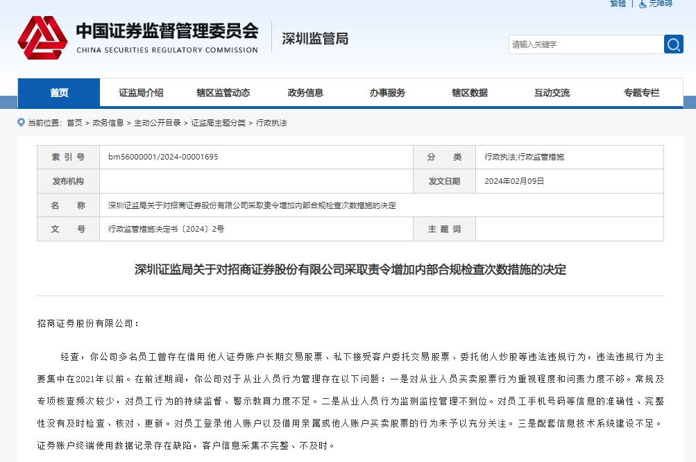Go to the 互动交流 section
Image resolution: width=696 pixels, height=462 pixels.
(552, 93)
